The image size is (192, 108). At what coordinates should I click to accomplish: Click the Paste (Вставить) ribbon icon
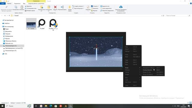(x=22, y=7)
